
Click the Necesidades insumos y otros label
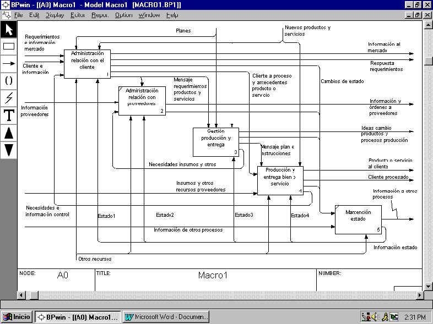click(x=182, y=164)
